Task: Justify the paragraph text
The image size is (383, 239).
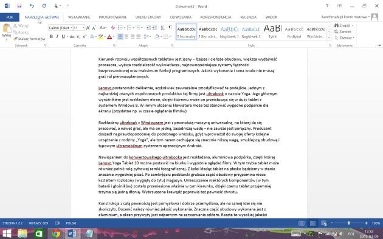Action: (139, 37)
